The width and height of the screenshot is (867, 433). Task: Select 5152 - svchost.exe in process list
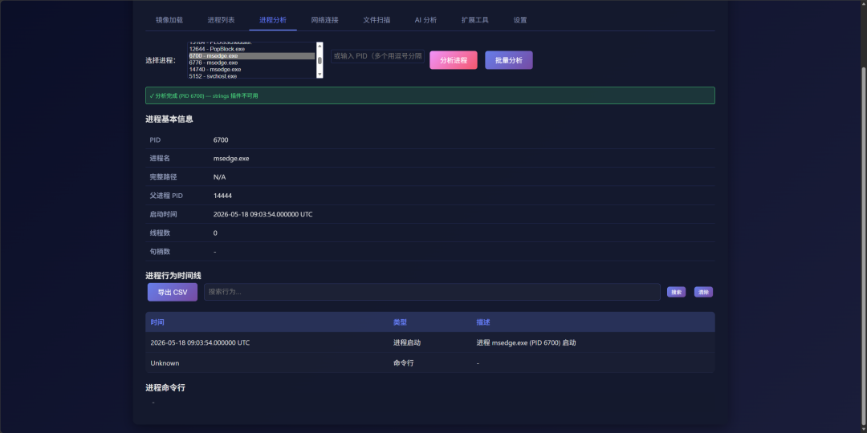tap(251, 76)
